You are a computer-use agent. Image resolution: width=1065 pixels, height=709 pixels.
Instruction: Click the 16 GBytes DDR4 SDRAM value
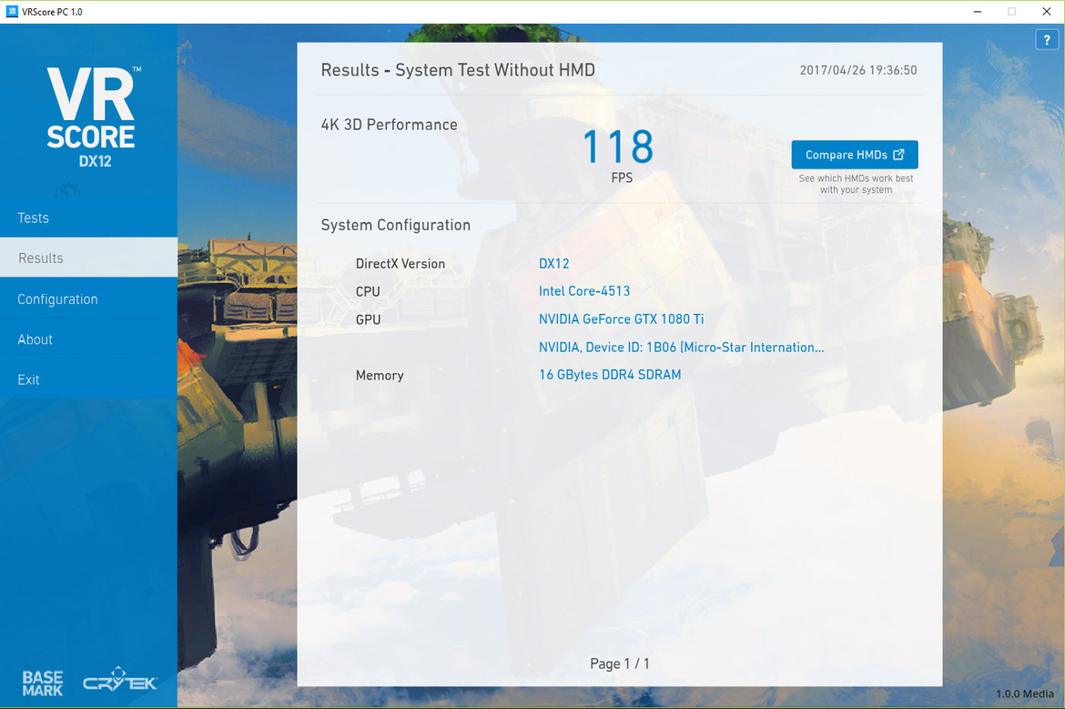pyautogui.click(x=609, y=374)
